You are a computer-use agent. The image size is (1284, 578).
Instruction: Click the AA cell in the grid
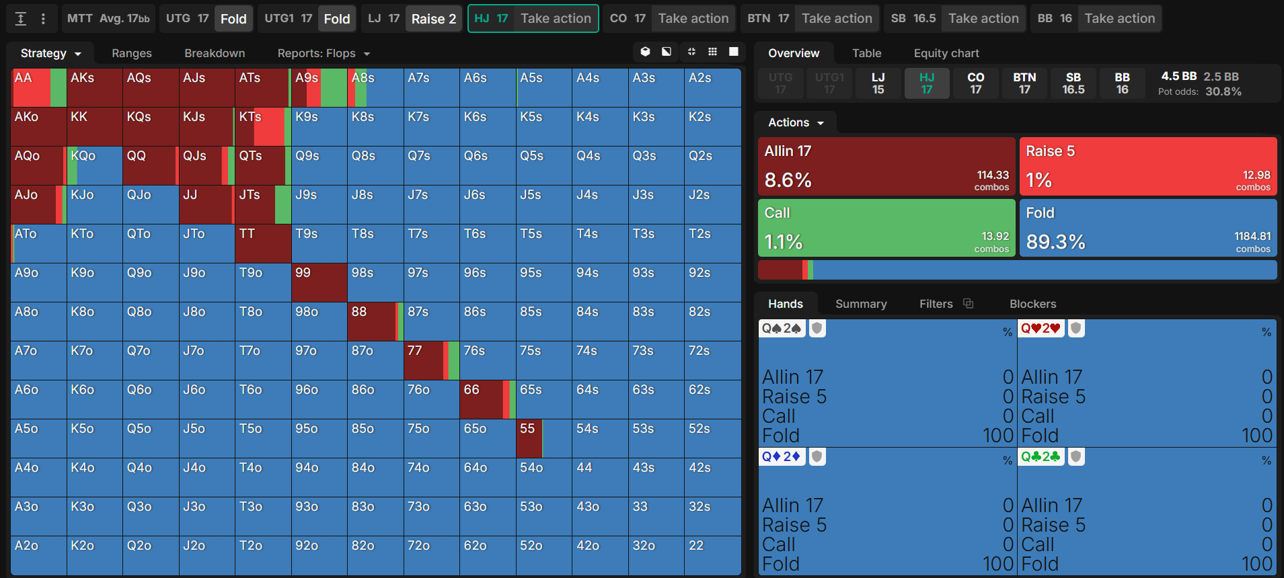coord(39,87)
